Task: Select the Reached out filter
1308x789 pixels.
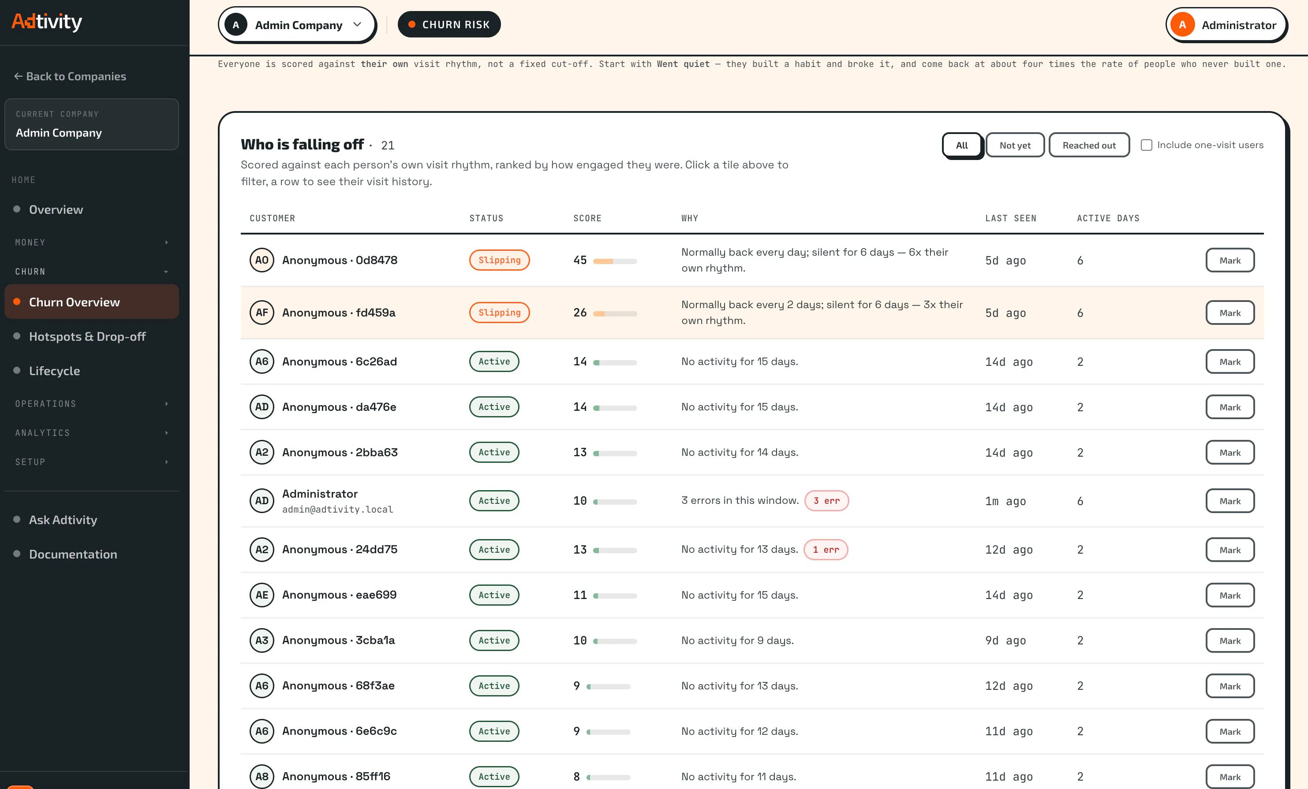Action: coord(1089,145)
